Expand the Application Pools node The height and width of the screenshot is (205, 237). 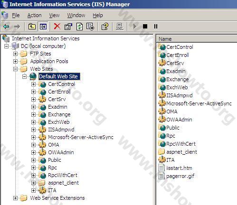(15, 61)
